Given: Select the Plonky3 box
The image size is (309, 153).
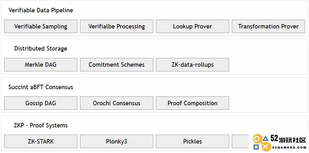Looking at the screenshot, I should (117, 141).
